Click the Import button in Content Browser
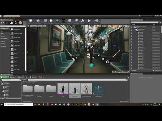 pyautogui.click(x=13, y=77)
